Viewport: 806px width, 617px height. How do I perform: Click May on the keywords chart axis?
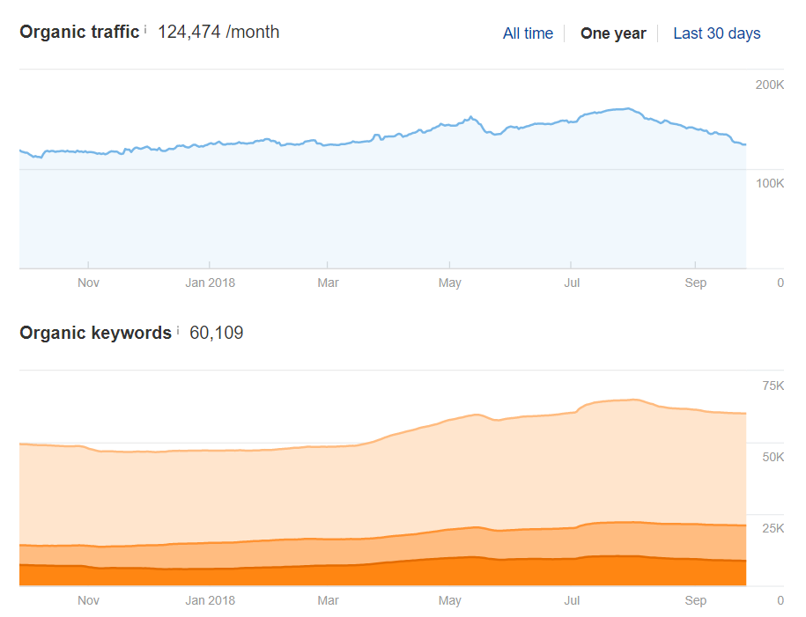click(x=450, y=600)
